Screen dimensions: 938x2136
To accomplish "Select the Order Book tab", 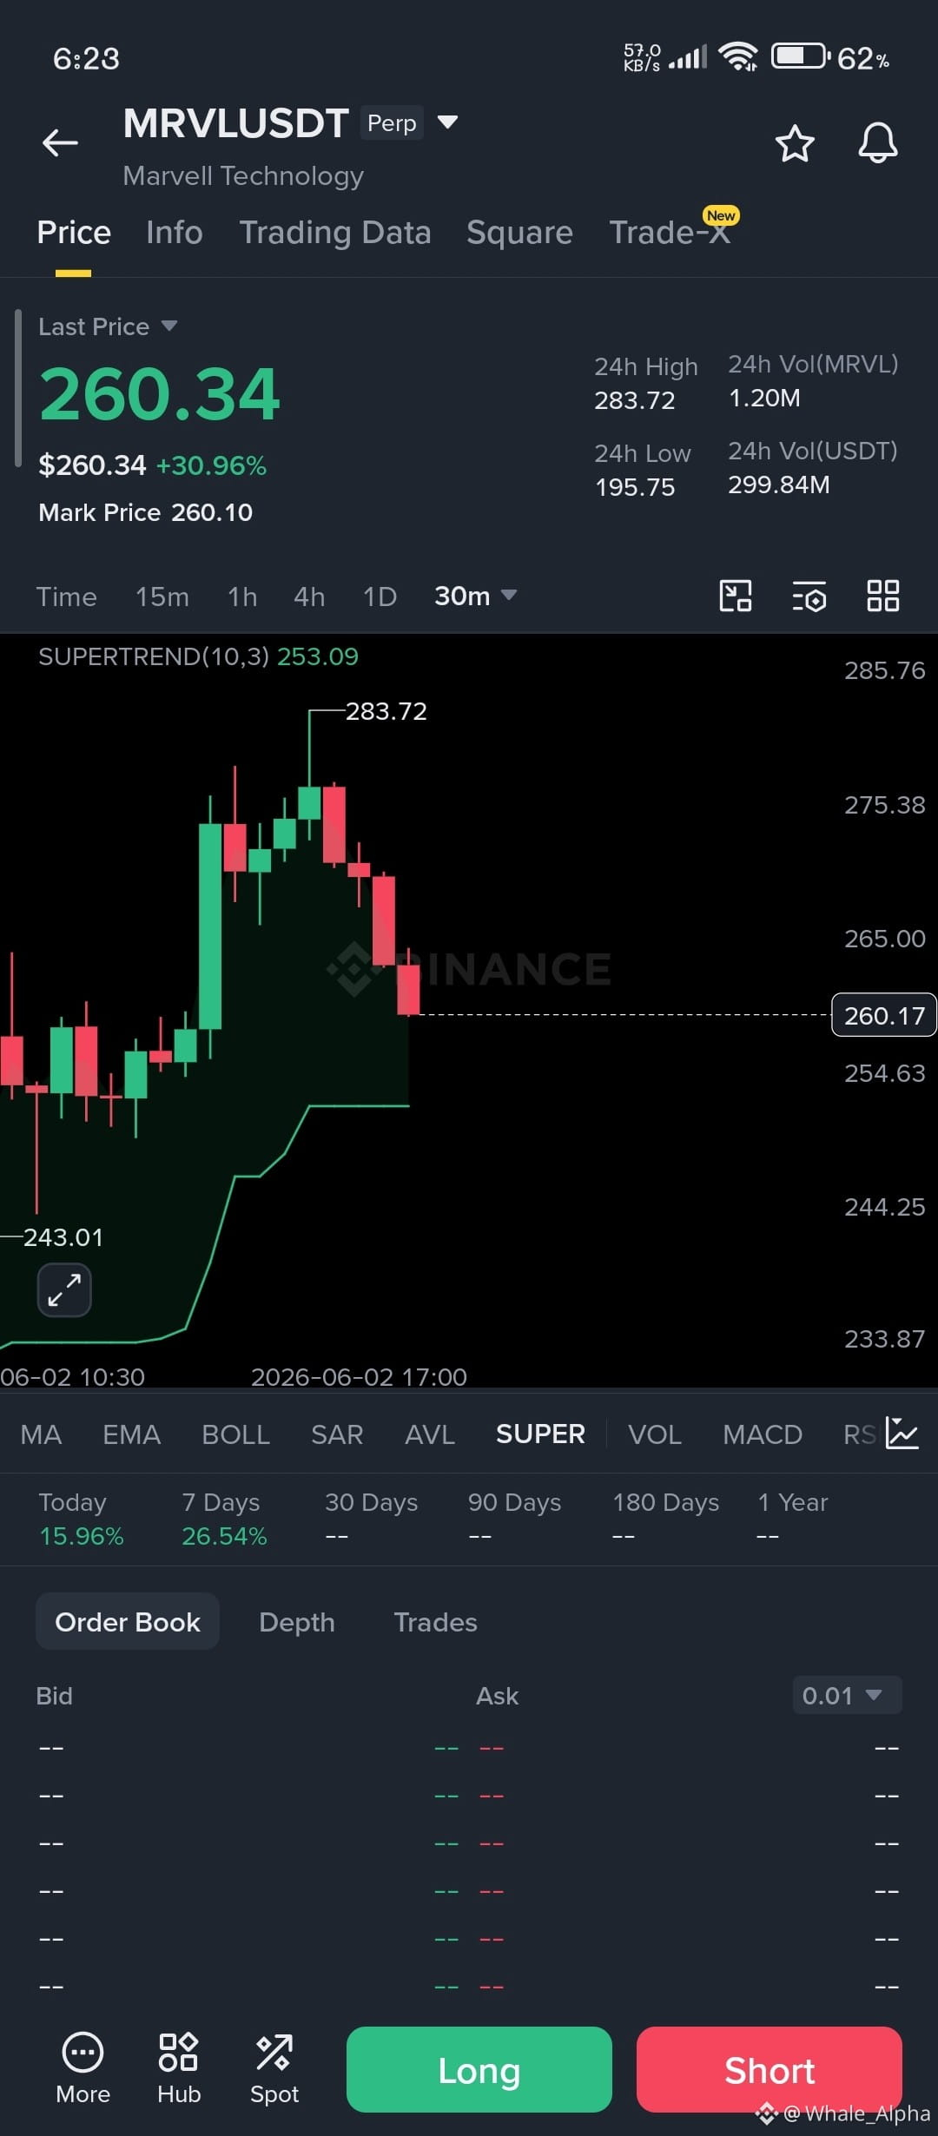I will coord(128,1622).
